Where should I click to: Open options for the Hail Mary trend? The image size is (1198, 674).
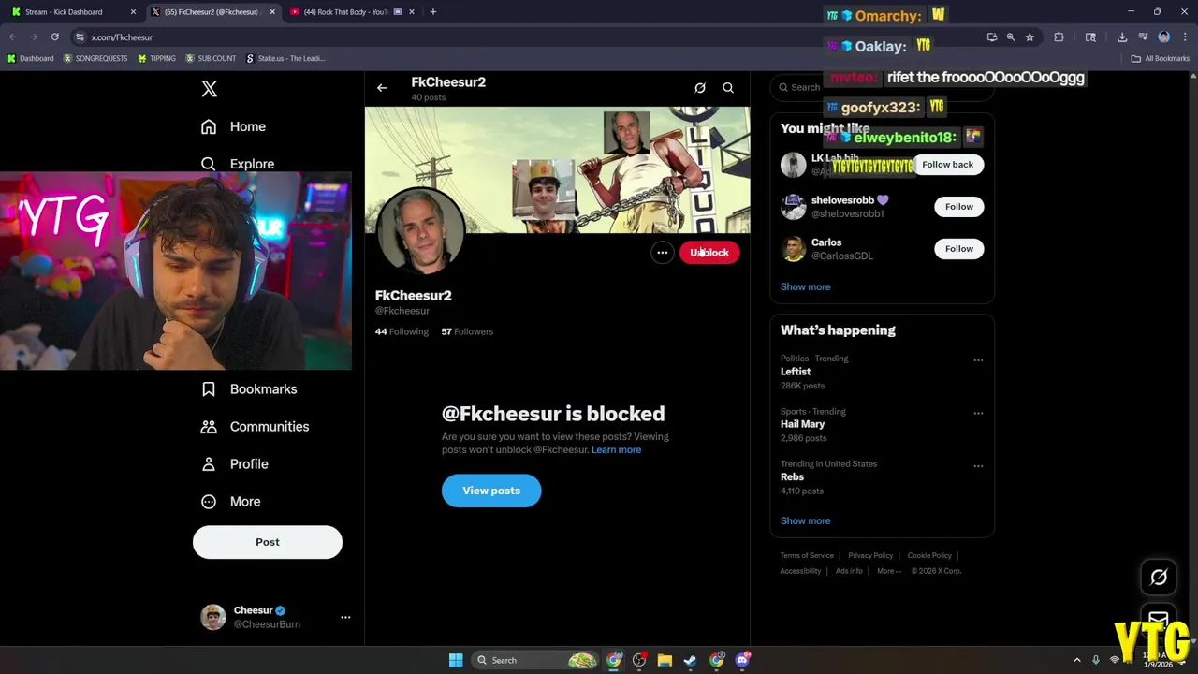point(978,413)
